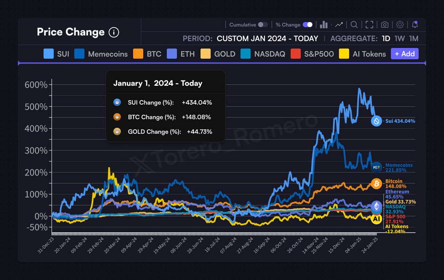Click the AI Tokens marker on chart
The image size is (444, 280).
click(376, 219)
